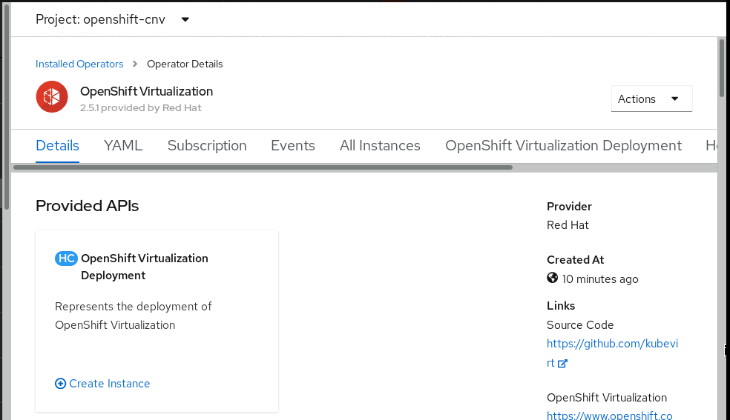The image size is (730, 420).
Task: Click the Create Instance link
Action: pos(109,384)
